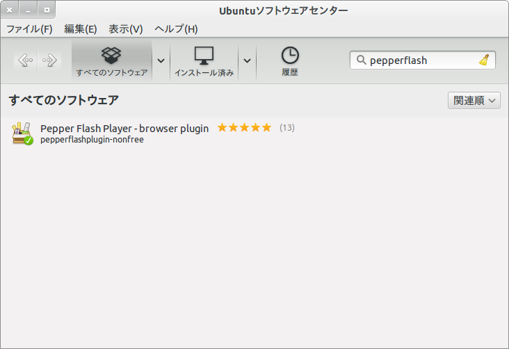The image size is (509, 349).
Task: Show インストール済み software via monitor icon
Action: tap(204, 60)
